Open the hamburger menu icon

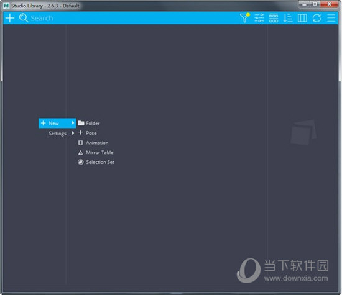pyautogui.click(x=331, y=18)
